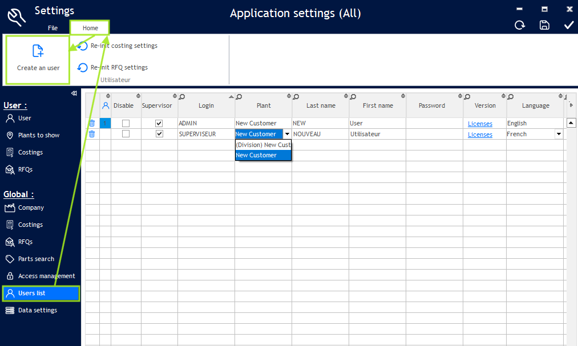
Task: Open the Language dropdown for French row
Action: pos(559,134)
